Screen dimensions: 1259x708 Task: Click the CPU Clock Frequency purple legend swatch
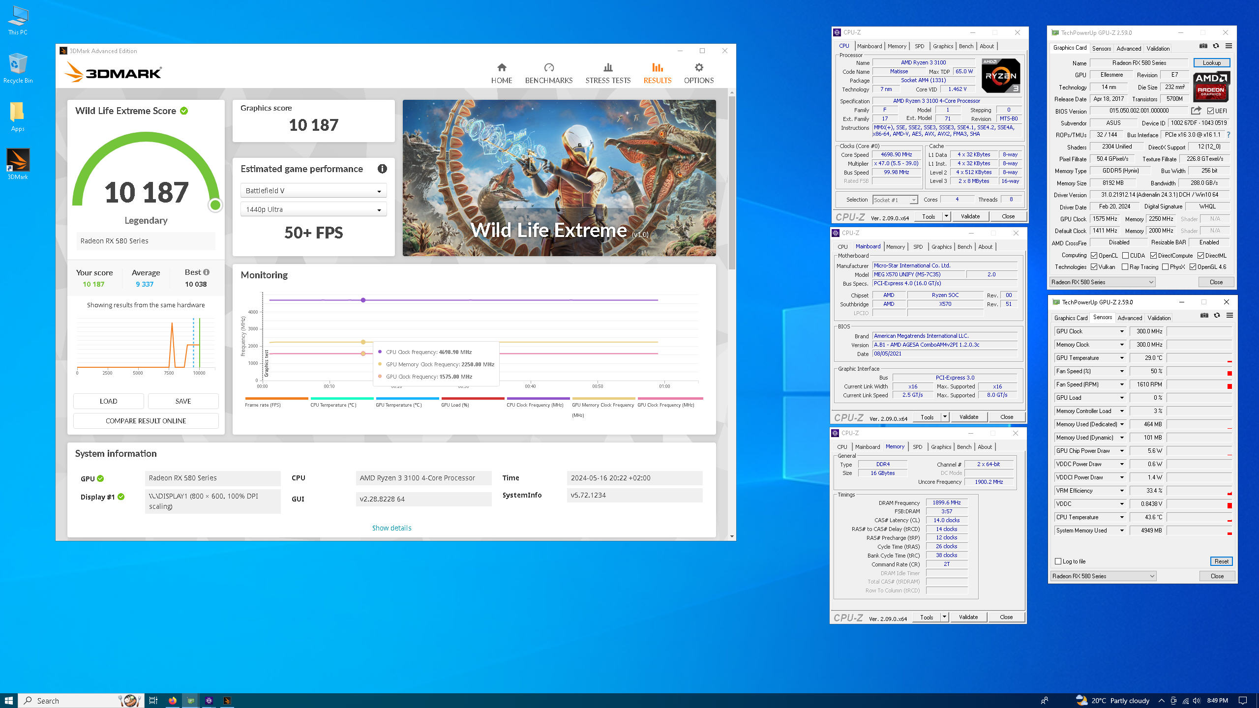click(538, 398)
